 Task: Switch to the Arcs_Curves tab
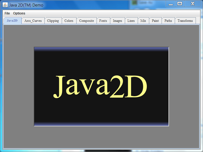(33, 21)
